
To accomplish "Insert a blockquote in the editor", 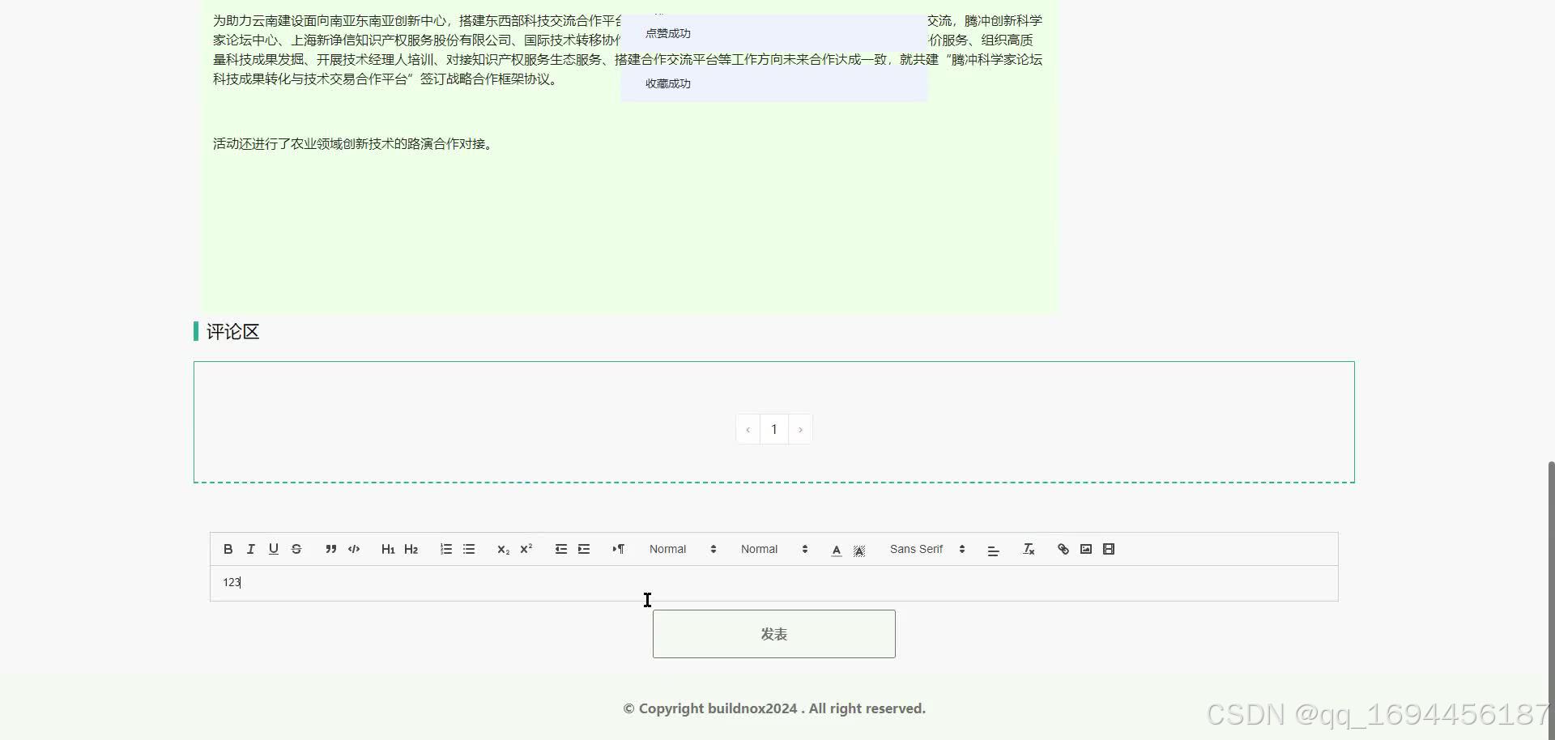I will coord(330,549).
